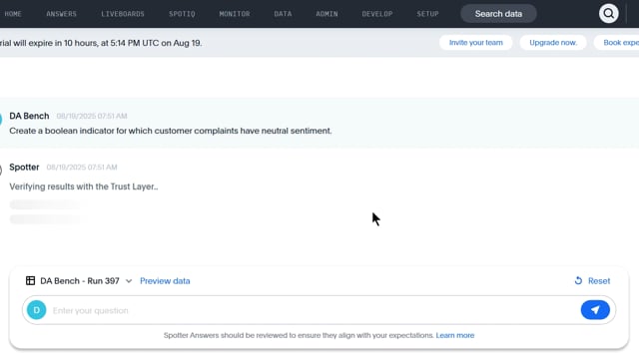Open the Setup tab
Viewport: 639px width, 359px height.
[x=427, y=14]
